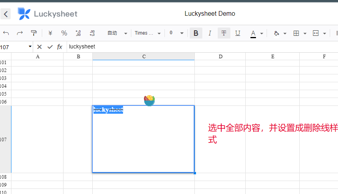
Task: Redo the last undone action
Action: pyautogui.click(x=20, y=33)
